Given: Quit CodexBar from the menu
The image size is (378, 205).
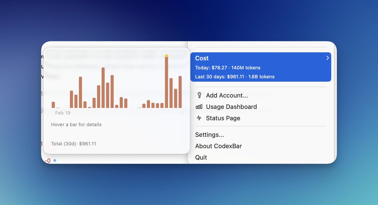Looking at the screenshot, I should pyautogui.click(x=261, y=157).
